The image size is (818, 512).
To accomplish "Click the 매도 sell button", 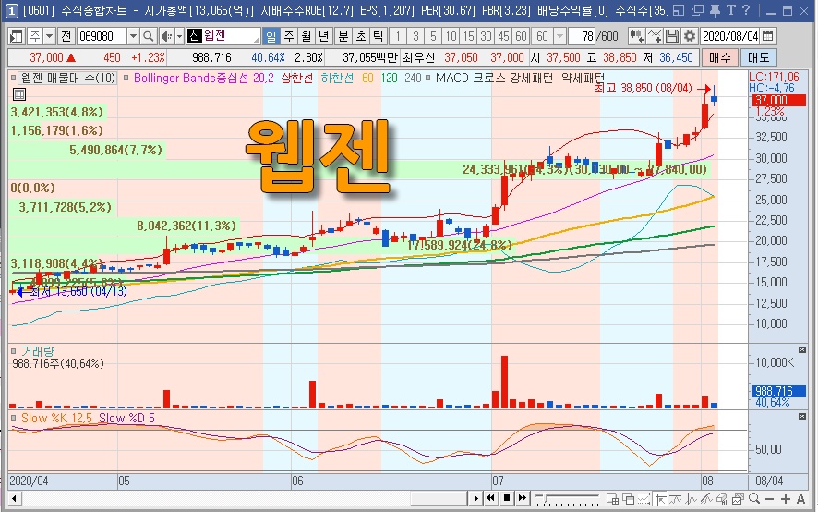I will 758,57.
